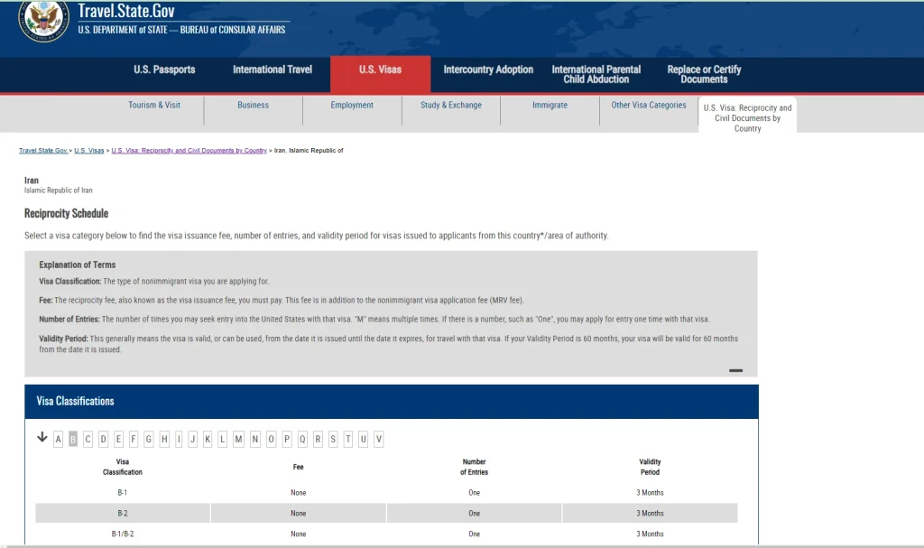Go to Tourism & Visit tab
This screenshot has height=548, width=924.
pyautogui.click(x=154, y=105)
